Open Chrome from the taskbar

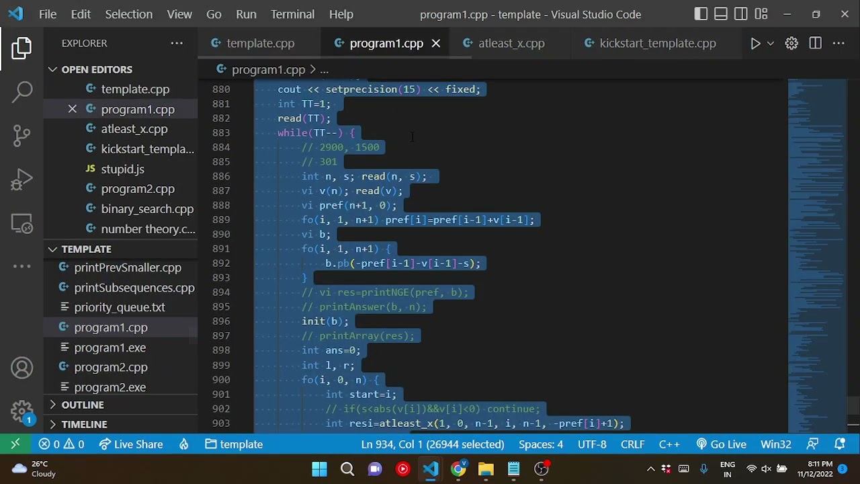pyautogui.click(x=458, y=469)
